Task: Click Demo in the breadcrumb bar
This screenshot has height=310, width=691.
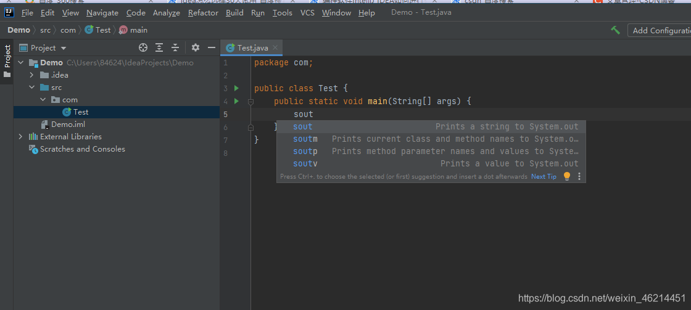Action: tap(19, 30)
